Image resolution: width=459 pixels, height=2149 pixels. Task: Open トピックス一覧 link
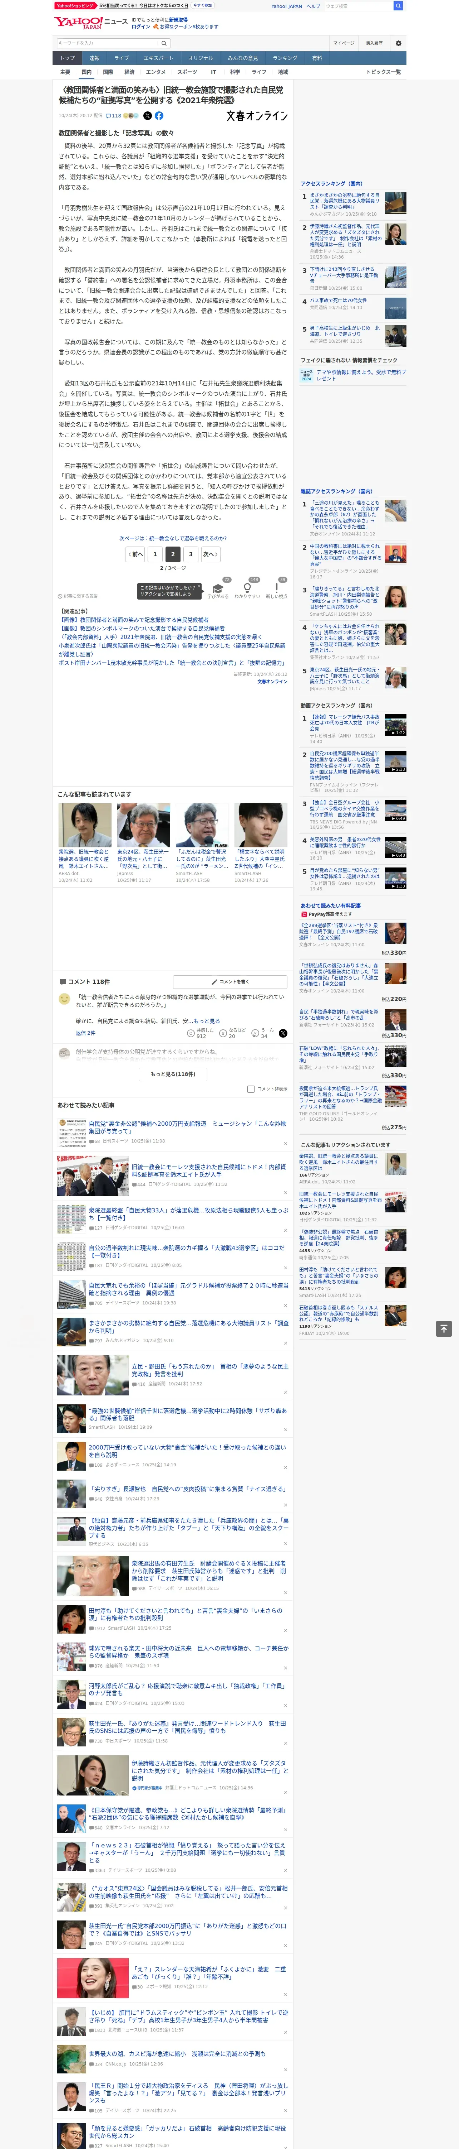[x=383, y=72]
